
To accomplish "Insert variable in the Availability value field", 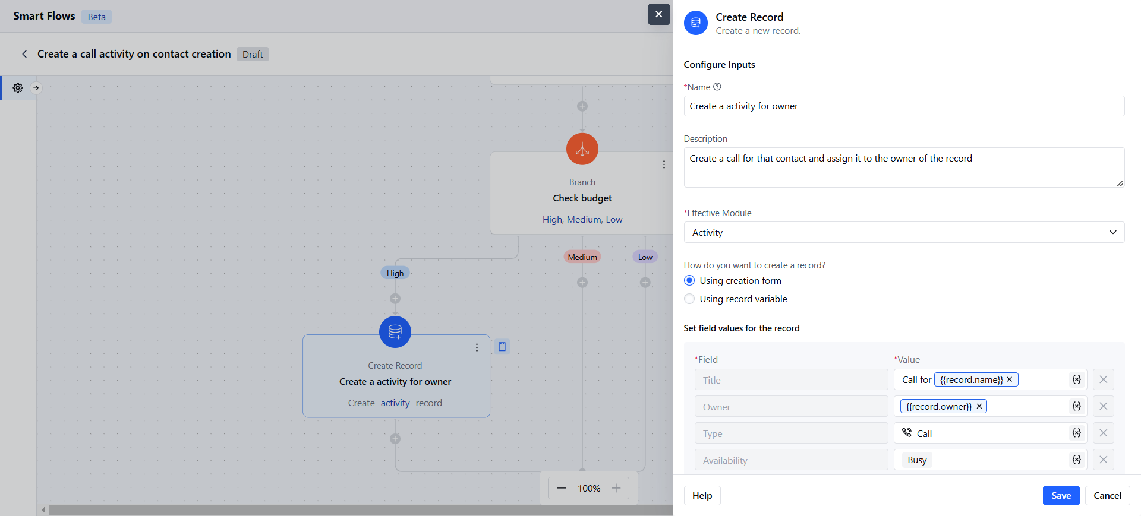I will 1076,460.
